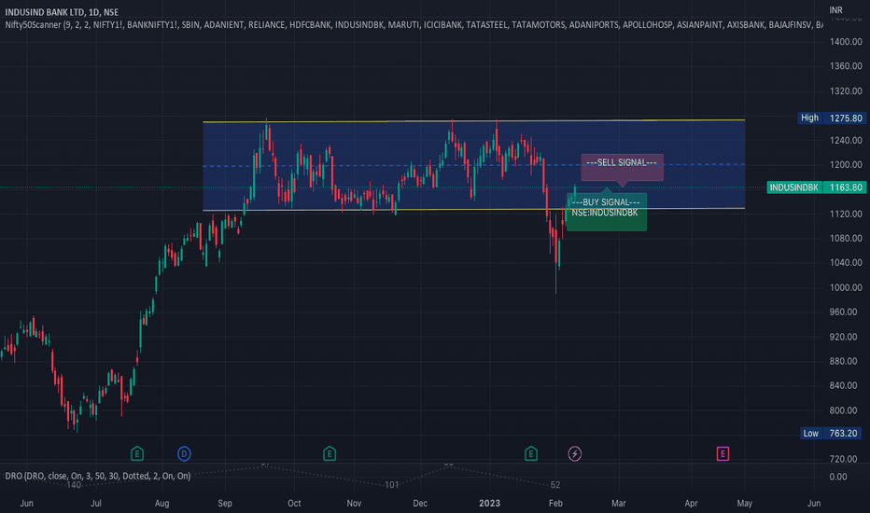Click the Nov label on time axis
Screen dimensions: 870x513
(354, 503)
